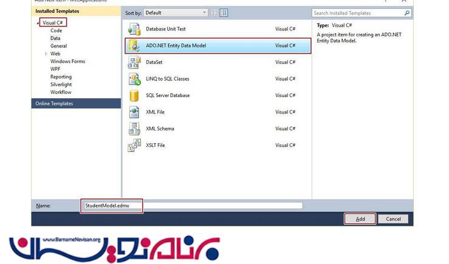Expand the Web category node
The height and width of the screenshot is (264, 449).
(46, 54)
